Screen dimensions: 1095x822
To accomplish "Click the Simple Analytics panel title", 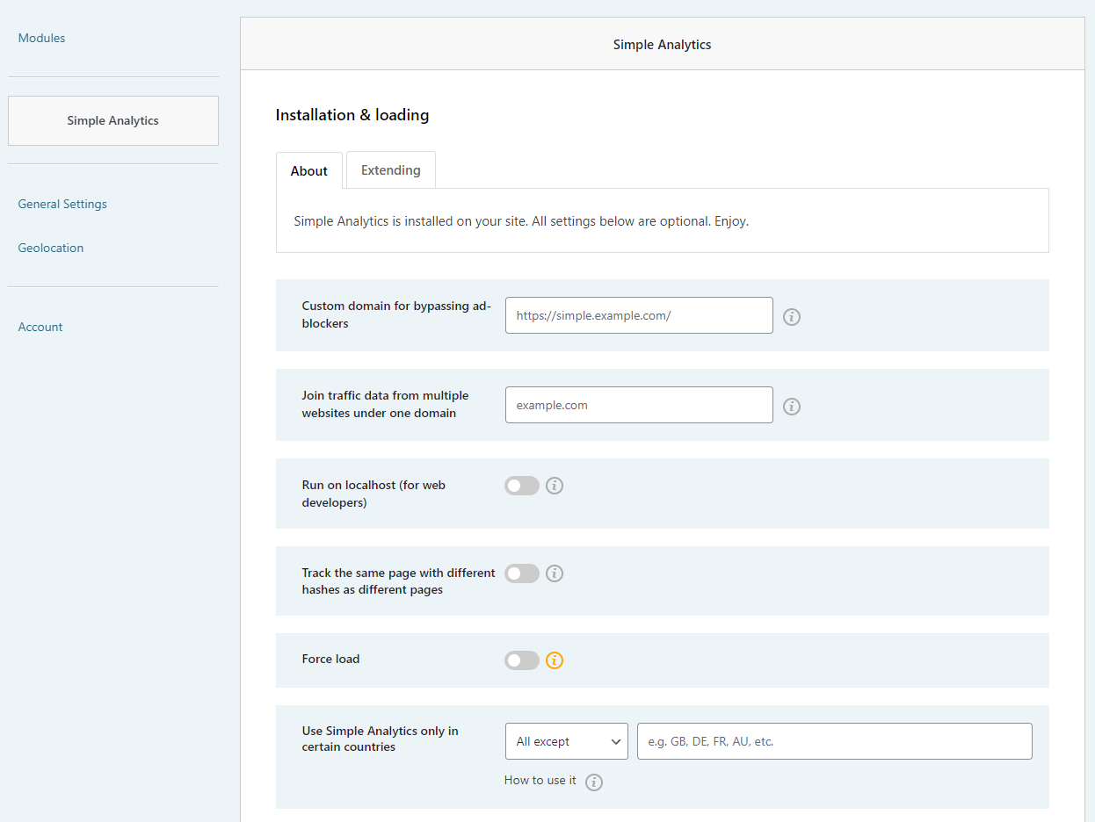I will click(x=663, y=45).
